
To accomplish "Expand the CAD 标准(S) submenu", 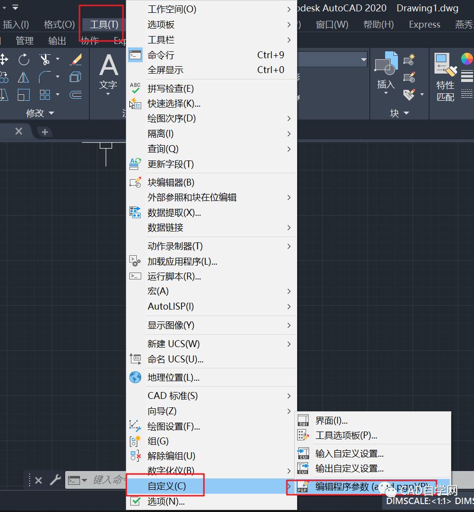I will [211, 396].
